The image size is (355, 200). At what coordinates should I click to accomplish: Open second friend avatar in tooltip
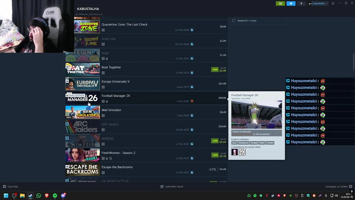[x=242, y=152]
